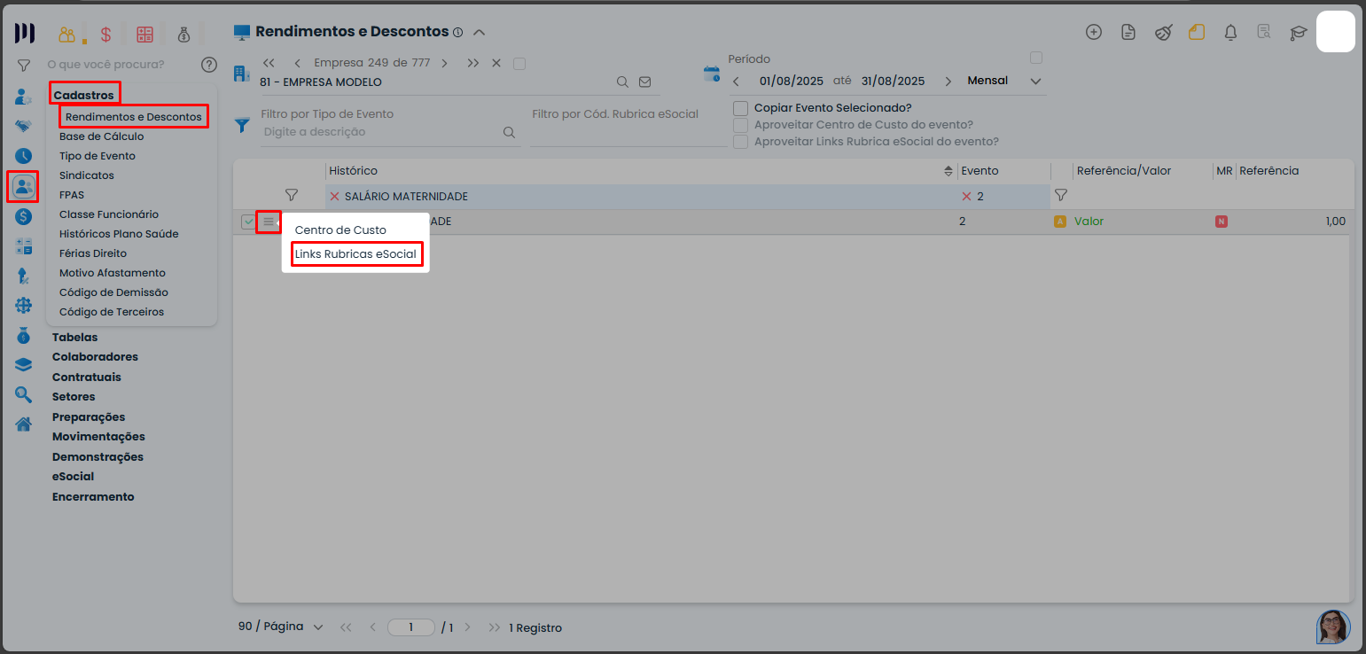Click the funnel icon above sidebar
This screenshot has height=654, width=1366.
click(x=24, y=65)
